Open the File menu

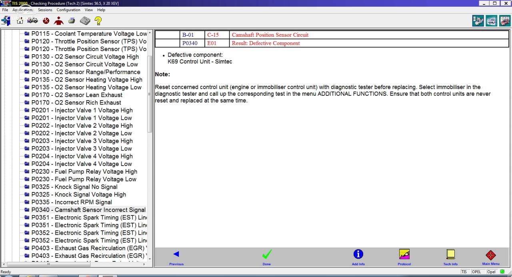[x=5, y=10]
